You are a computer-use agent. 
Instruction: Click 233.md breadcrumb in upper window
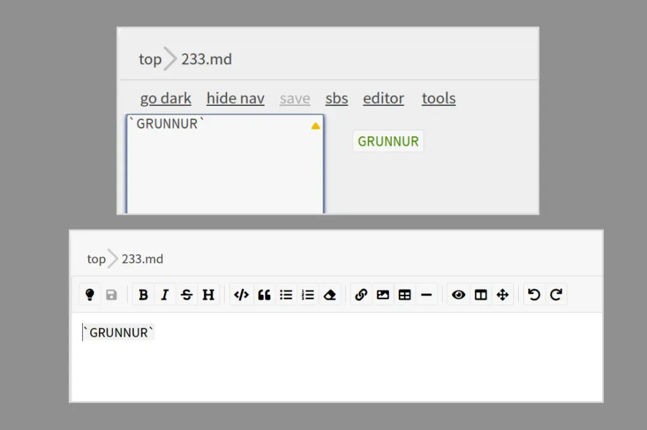(x=206, y=59)
